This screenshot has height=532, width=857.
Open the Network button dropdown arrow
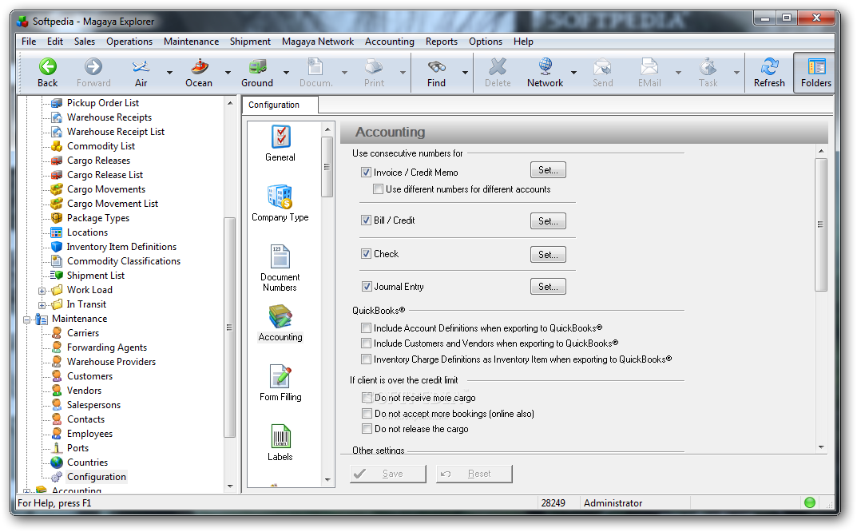click(574, 72)
